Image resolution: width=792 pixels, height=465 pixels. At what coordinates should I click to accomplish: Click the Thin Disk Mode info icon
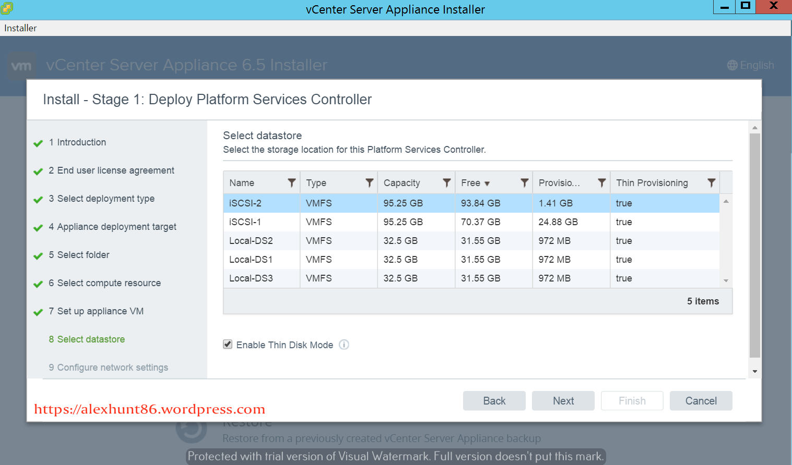point(344,345)
